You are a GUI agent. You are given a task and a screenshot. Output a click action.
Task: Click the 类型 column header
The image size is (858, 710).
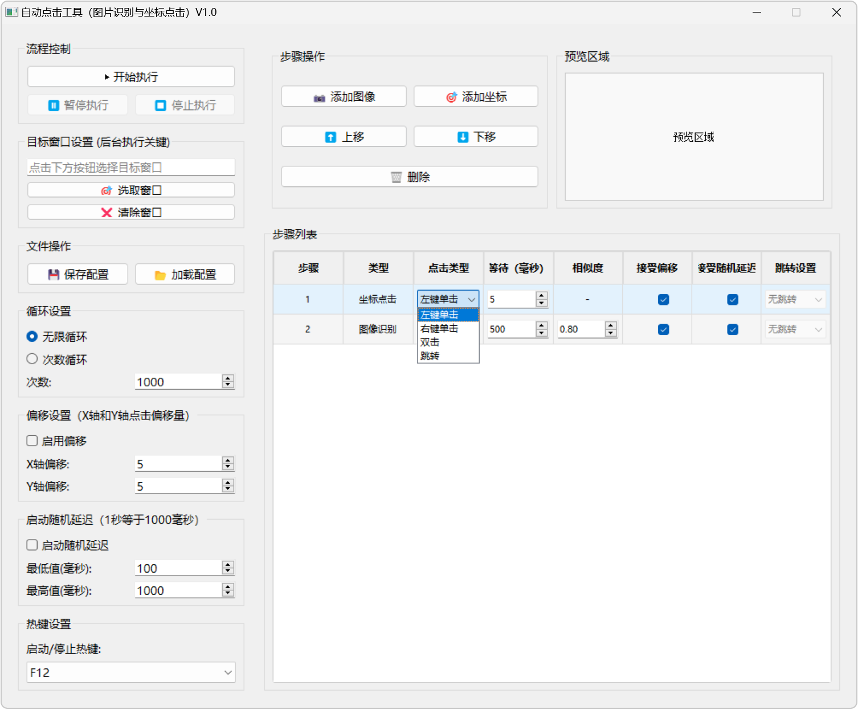(378, 268)
